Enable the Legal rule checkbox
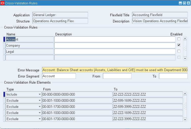Viewport: 191px width, 129px height. (179, 51)
